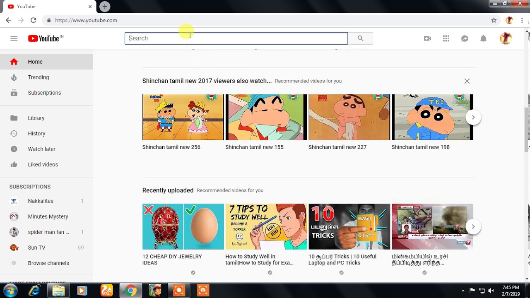530x298 pixels.
Task: View site info via the padlock icon
Action: pos(49,20)
